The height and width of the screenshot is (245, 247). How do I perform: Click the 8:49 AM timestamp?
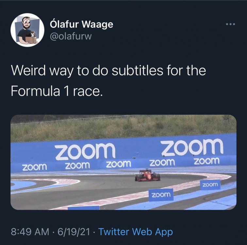point(29,232)
